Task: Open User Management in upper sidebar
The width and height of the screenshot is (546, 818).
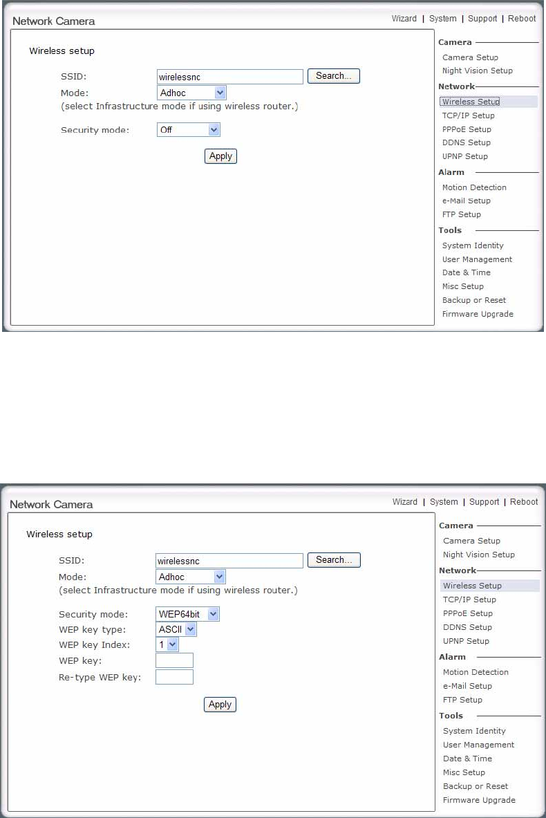Action: (x=477, y=259)
